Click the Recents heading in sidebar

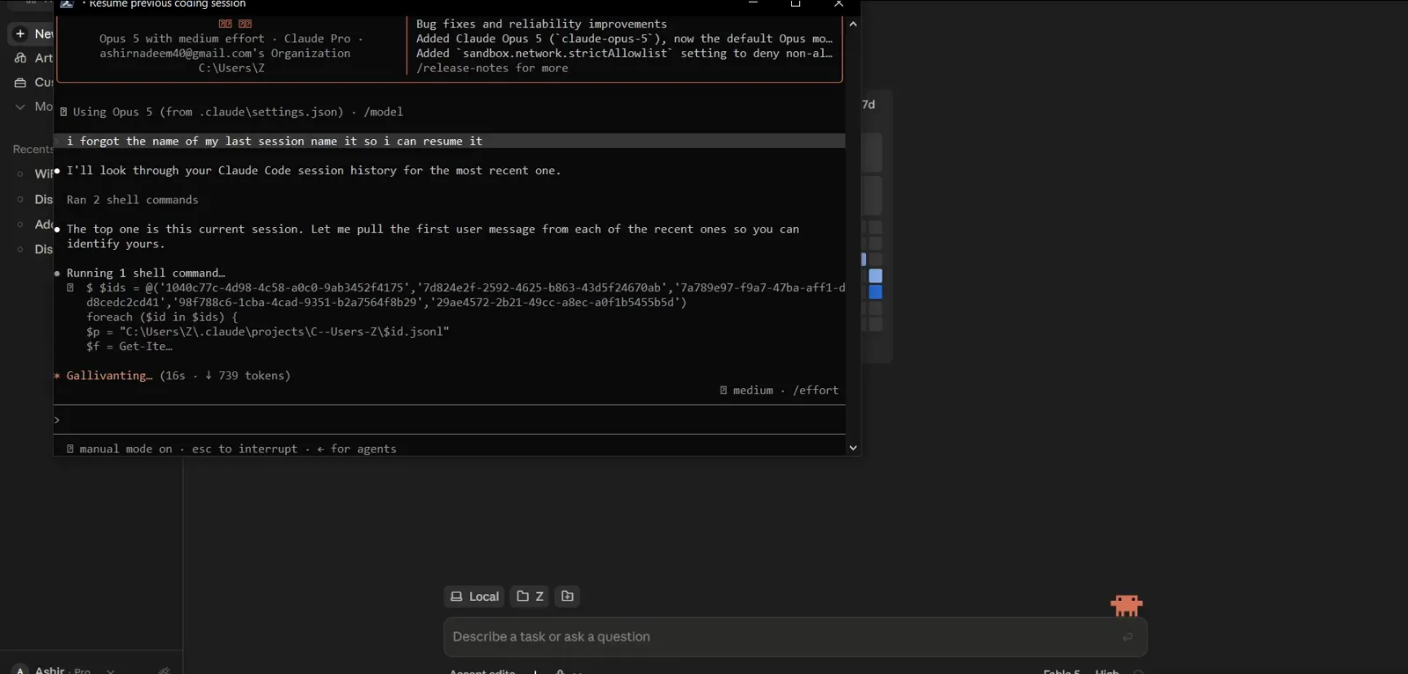33,150
